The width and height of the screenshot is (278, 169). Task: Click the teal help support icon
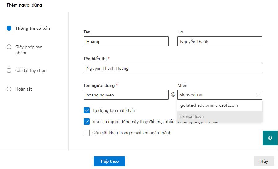tap(270, 138)
